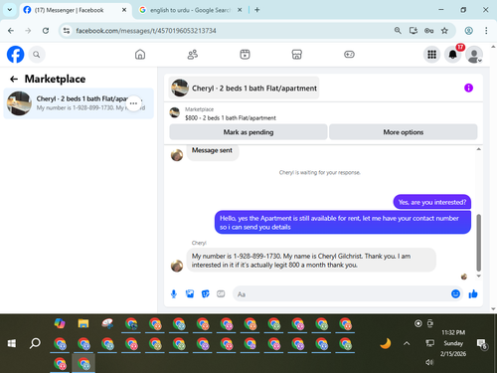The width and height of the screenshot is (497, 373).
Task: Go forward in browser history
Action: [x=28, y=31]
